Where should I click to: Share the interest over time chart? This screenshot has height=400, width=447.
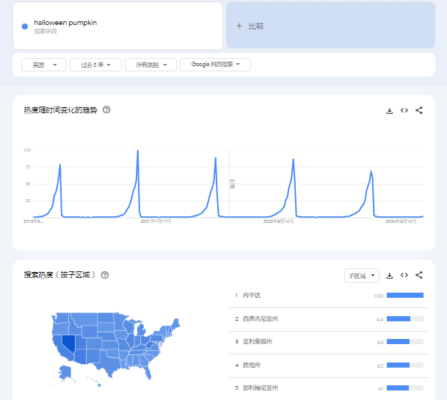pyautogui.click(x=419, y=110)
